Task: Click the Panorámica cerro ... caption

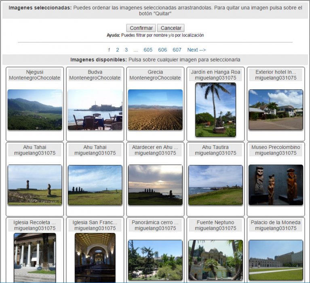Action: pos(155,225)
